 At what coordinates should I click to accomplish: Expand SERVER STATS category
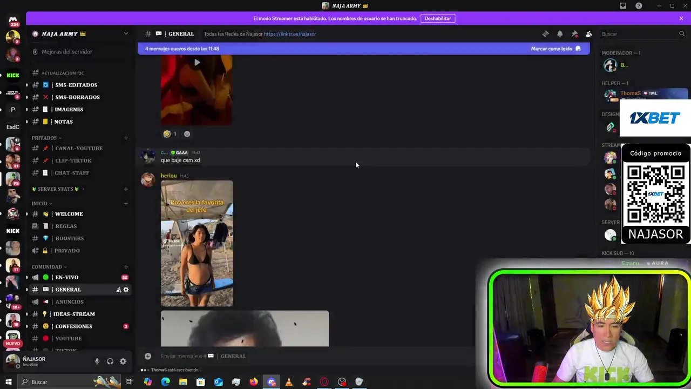[x=58, y=189]
